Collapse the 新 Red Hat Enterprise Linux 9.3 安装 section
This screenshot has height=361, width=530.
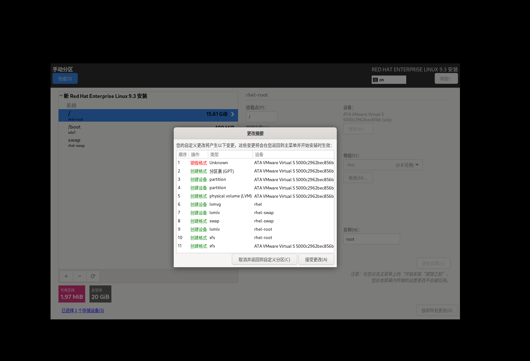pyautogui.click(x=61, y=95)
